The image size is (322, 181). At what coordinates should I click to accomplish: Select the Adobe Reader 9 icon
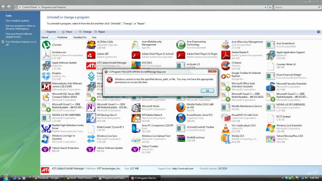[225, 55]
